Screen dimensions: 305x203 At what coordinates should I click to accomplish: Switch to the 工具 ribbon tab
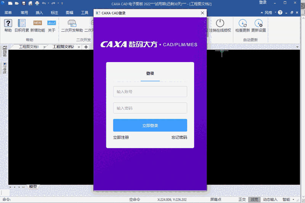(85, 13)
